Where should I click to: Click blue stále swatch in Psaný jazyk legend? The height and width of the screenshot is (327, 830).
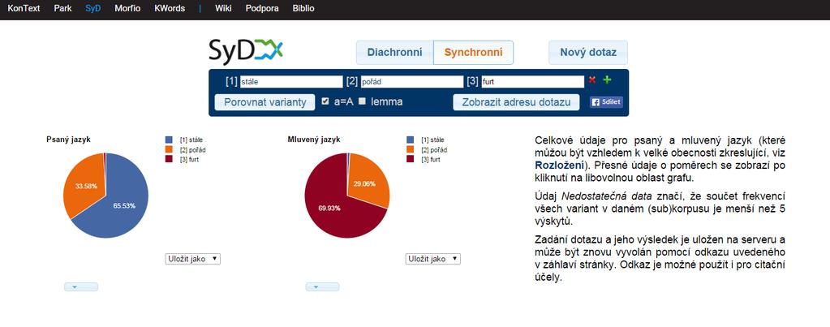pos(169,140)
